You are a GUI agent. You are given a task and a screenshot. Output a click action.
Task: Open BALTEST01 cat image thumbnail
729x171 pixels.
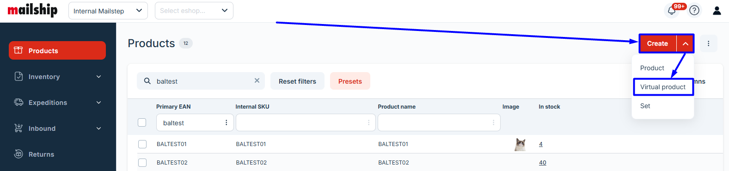pyautogui.click(x=520, y=144)
